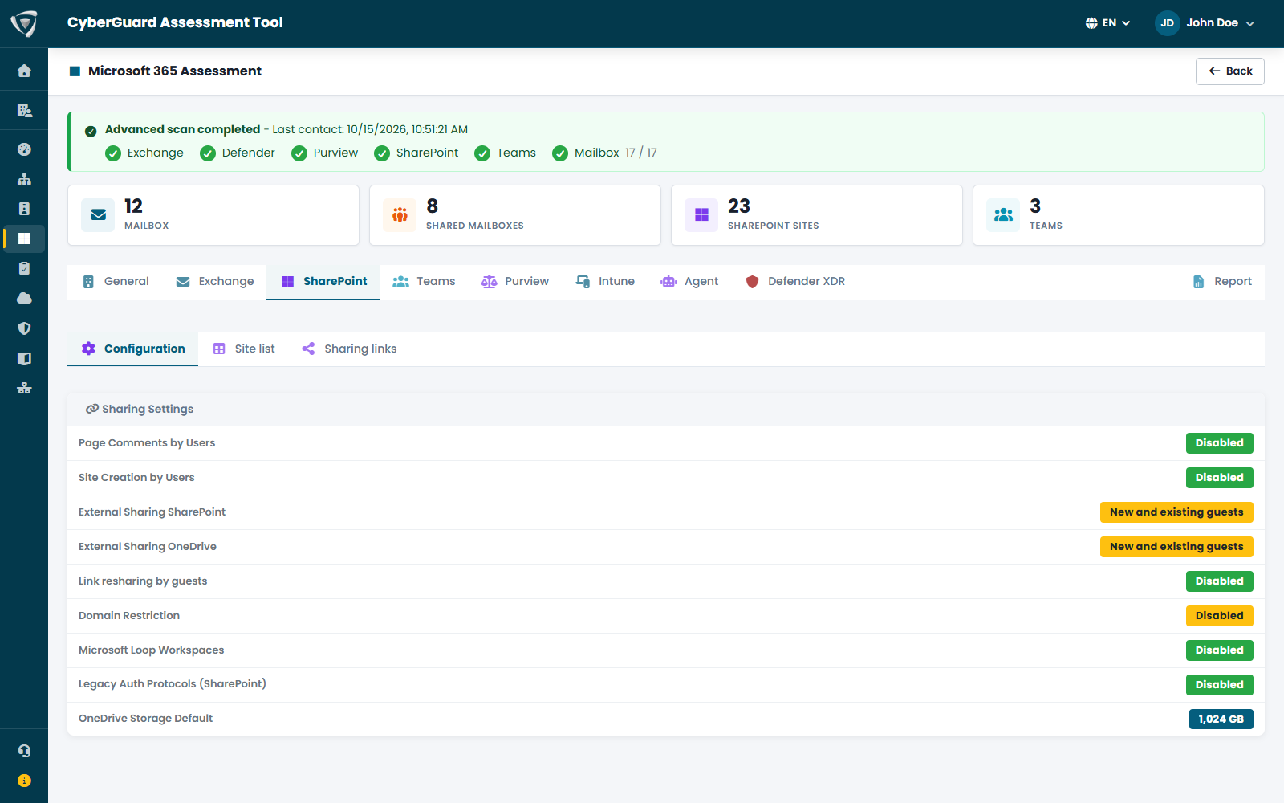Click the CyberGuard shield logo
The height and width of the screenshot is (803, 1284).
(x=24, y=23)
